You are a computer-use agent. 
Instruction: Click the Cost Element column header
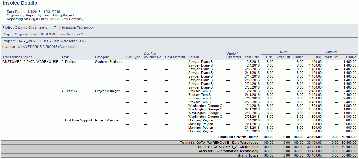(175, 57)
